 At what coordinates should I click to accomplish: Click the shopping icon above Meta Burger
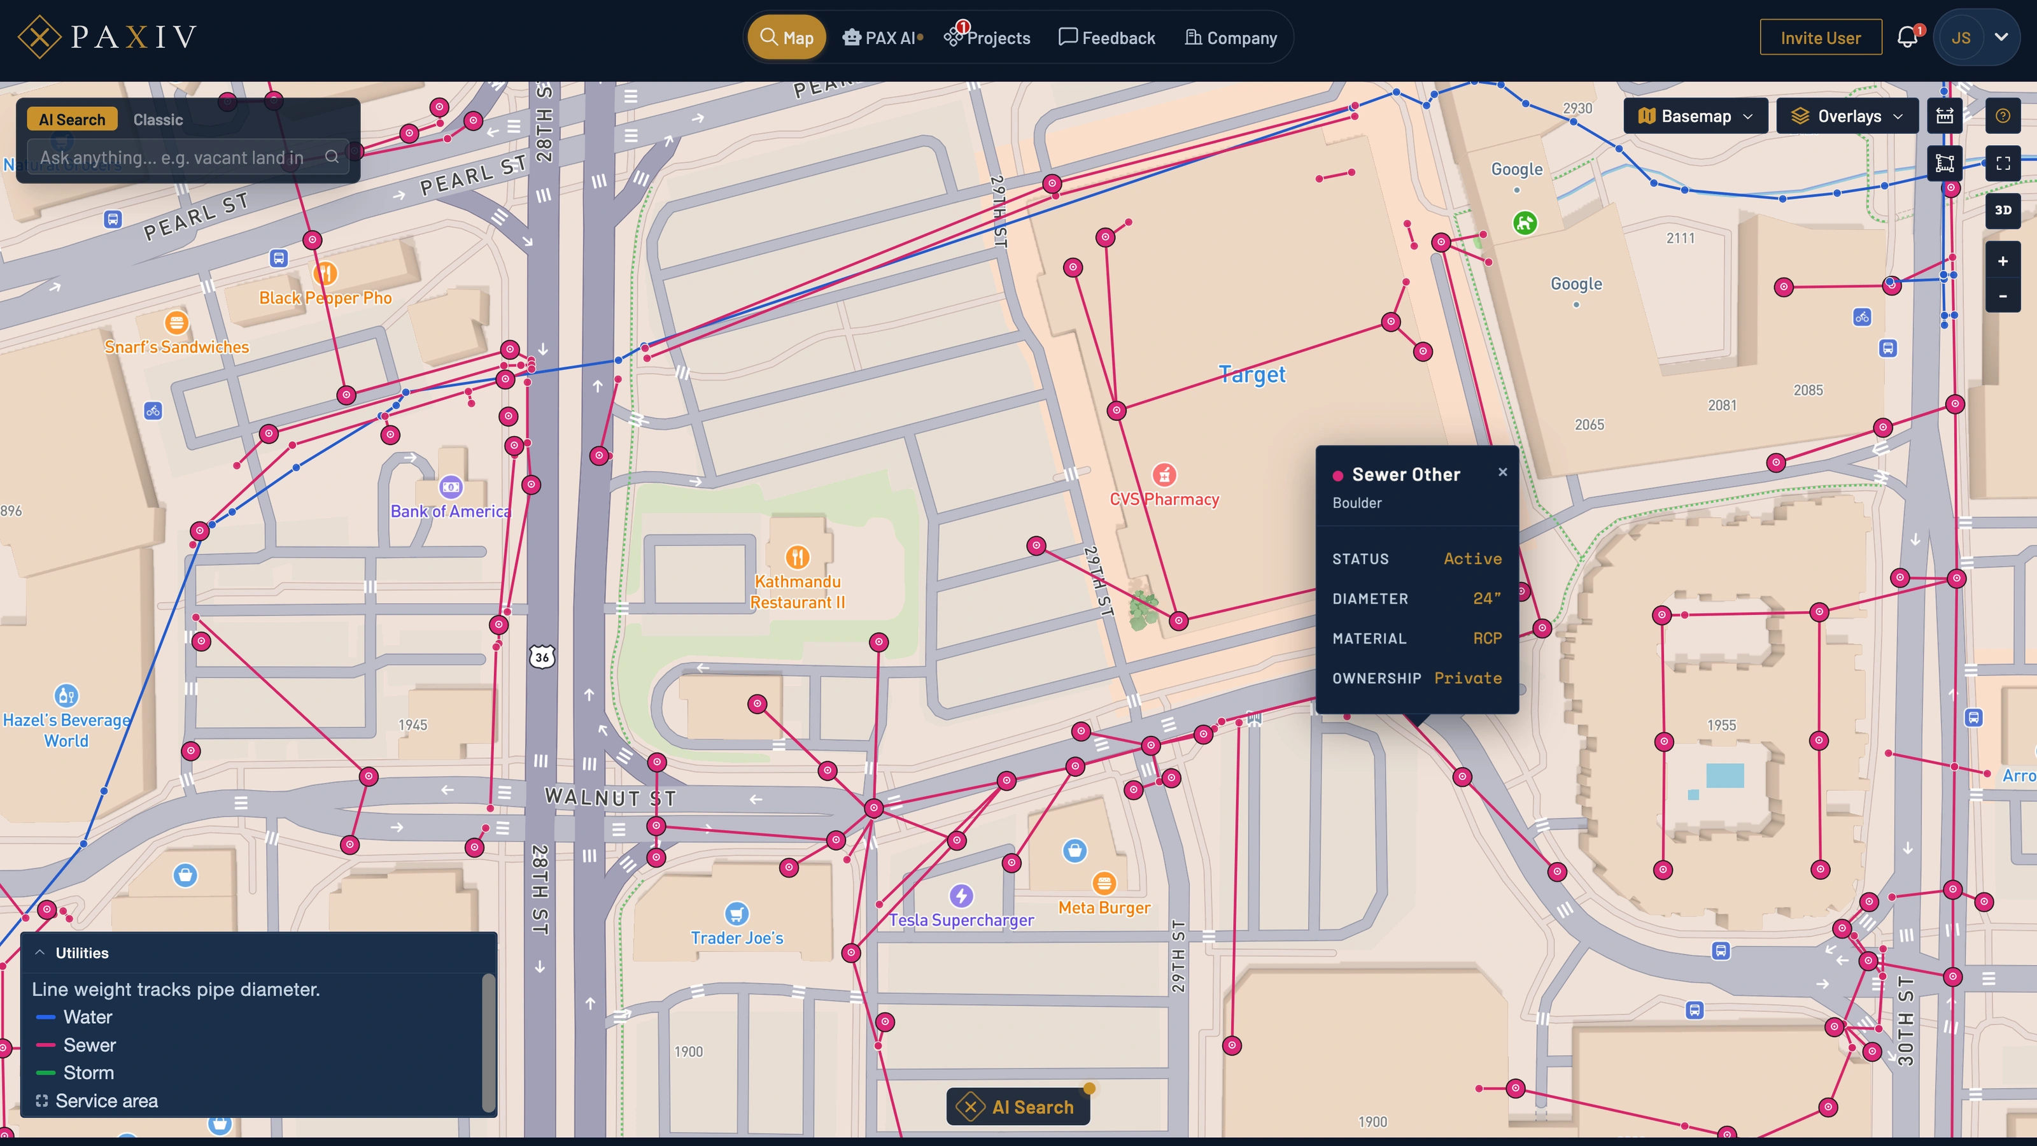pos(1074,850)
